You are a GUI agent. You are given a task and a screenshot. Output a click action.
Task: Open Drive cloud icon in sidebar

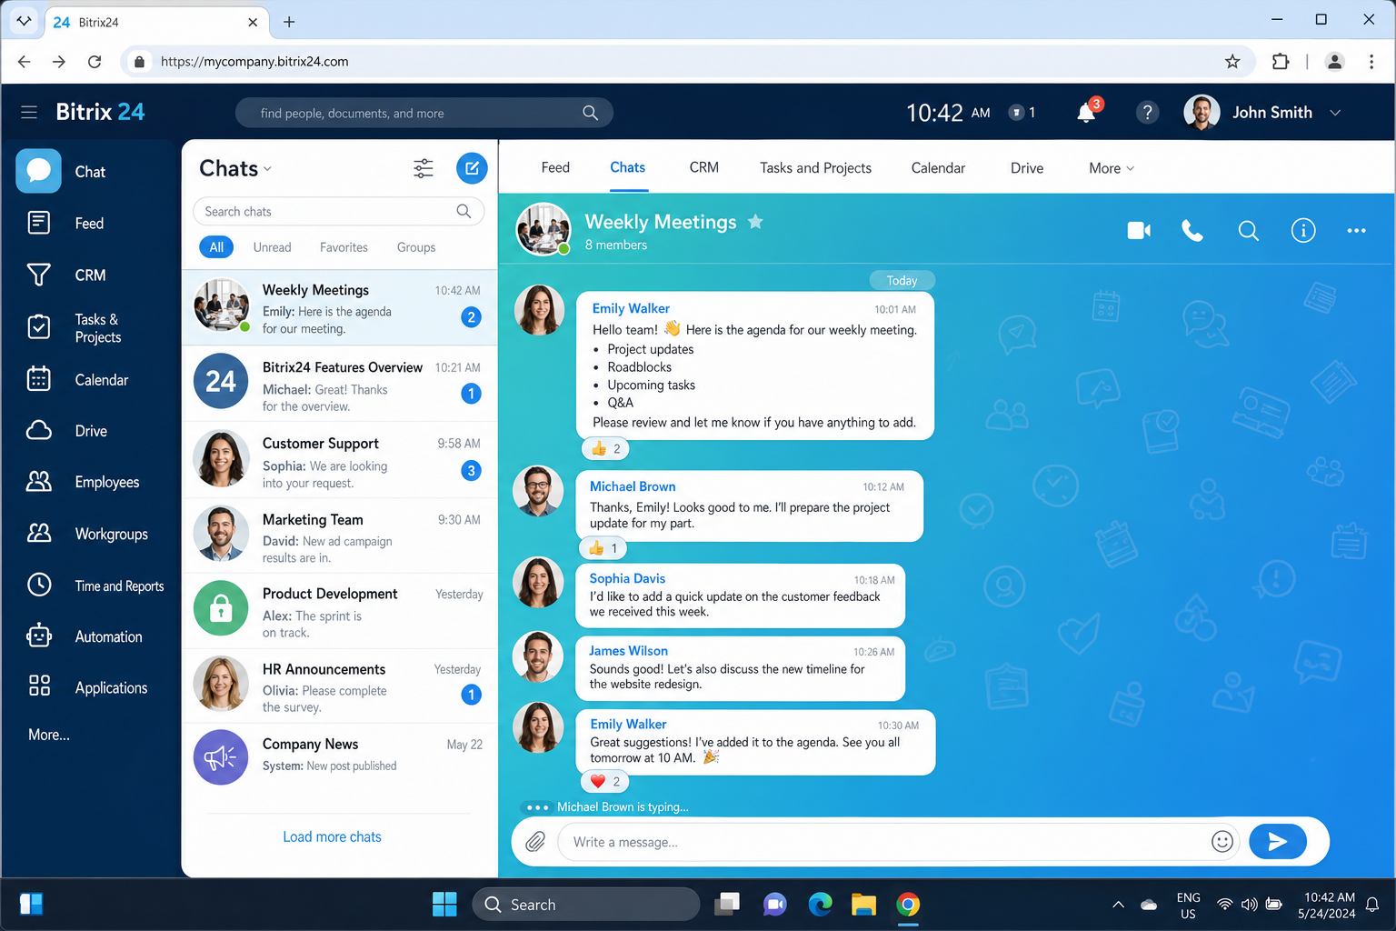(x=38, y=430)
